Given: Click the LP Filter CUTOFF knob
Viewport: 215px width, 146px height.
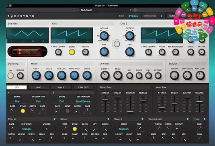Looking at the screenshot, I should [105, 75].
